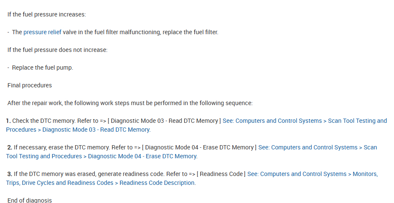Click the bold step number 1
The width and height of the screenshot is (394, 203).
8,121
